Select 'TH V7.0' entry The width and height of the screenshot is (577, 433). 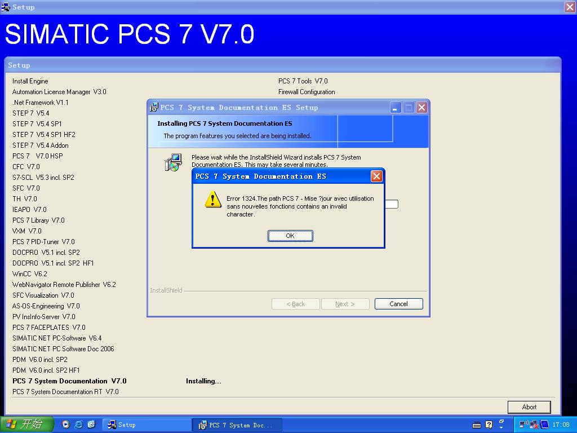[x=25, y=198]
